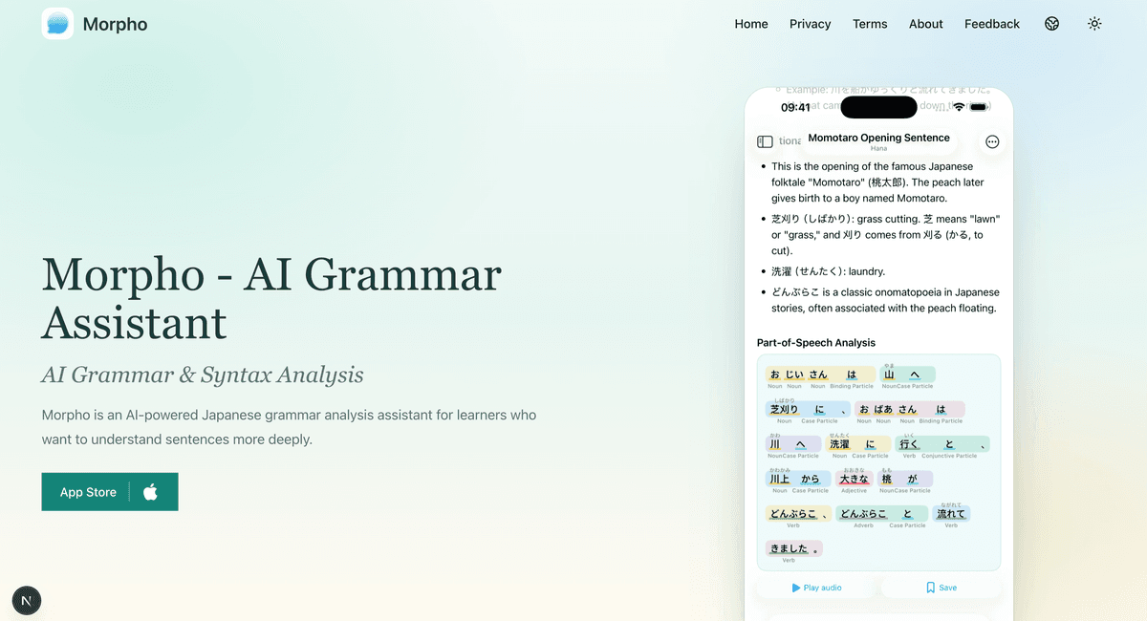1147x621 pixels.
Task: Tap the Momotaro Opening Sentence title pill
Action: [879, 141]
